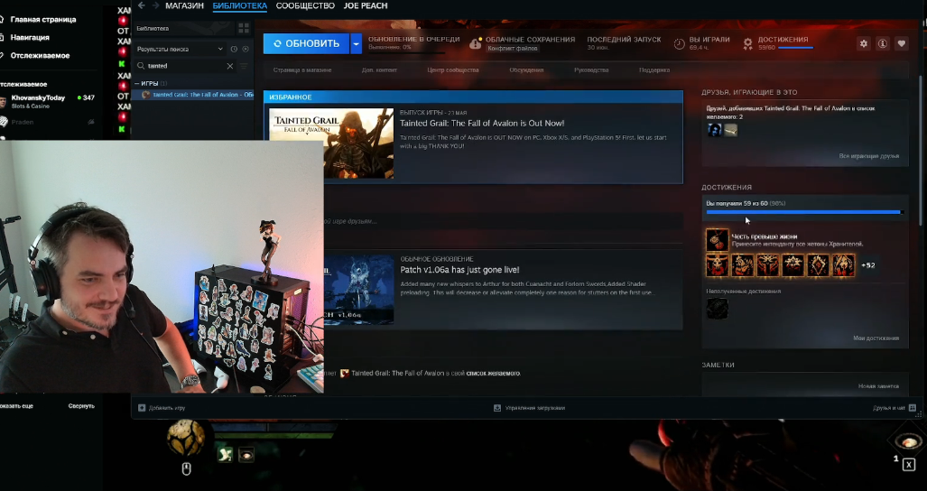This screenshot has width=927, height=491.
Task: Go forward with the Steam forward arrow
Action: click(155, 5)
